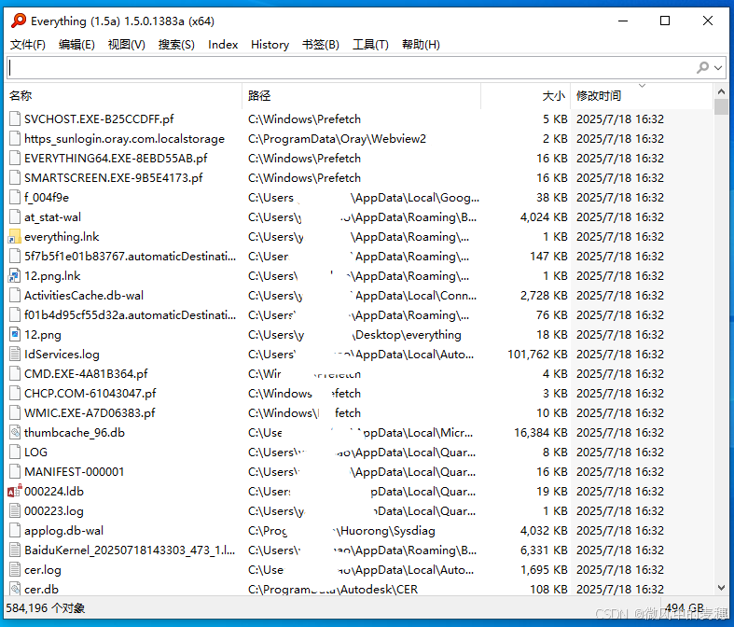Screen dimensions: 734x627
Task: Select the BaiduKernel_20250718143303_473_1 file name
Action: point(130,550)
